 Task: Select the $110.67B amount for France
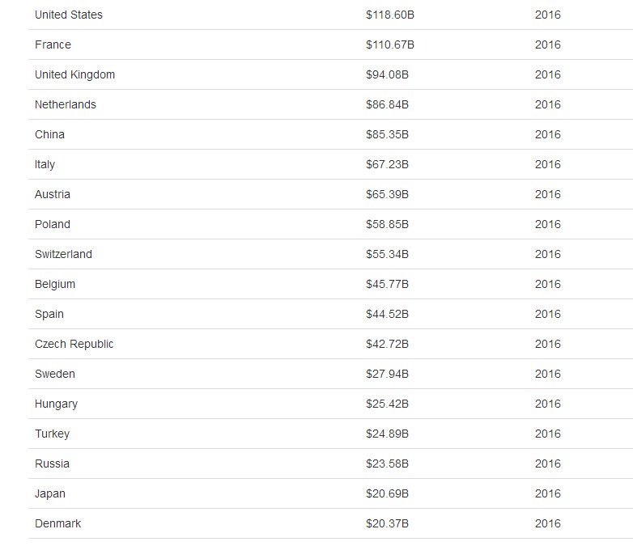pos(390,44)
